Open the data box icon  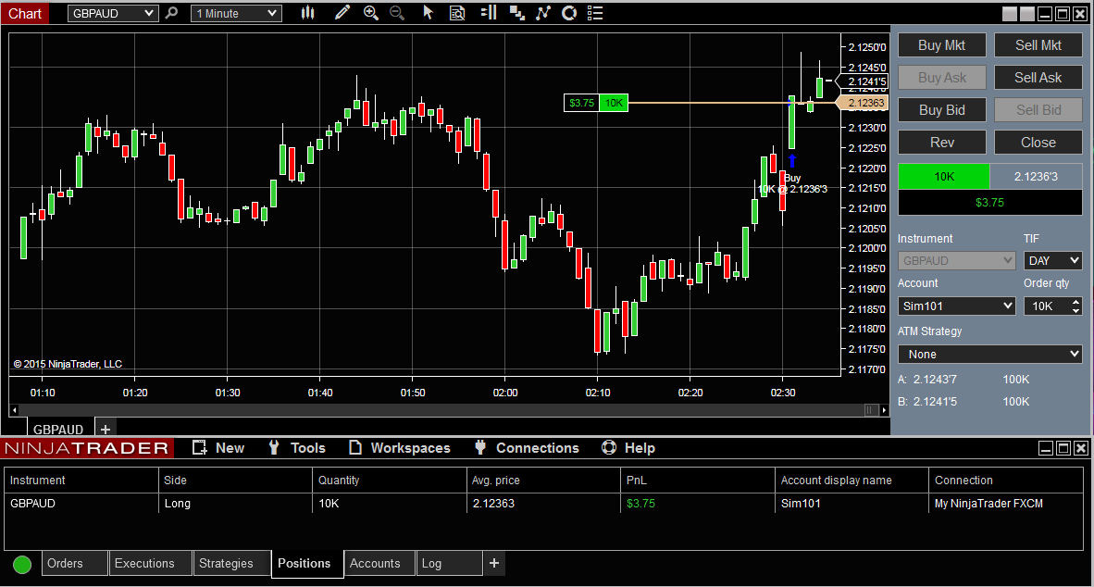pos(457,13)
